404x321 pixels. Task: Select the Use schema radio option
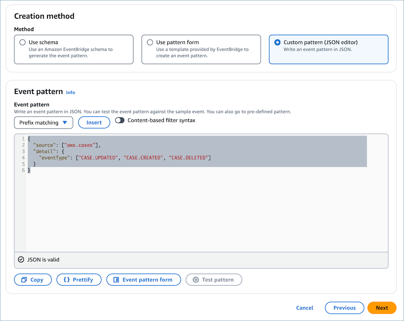(23, 42)
